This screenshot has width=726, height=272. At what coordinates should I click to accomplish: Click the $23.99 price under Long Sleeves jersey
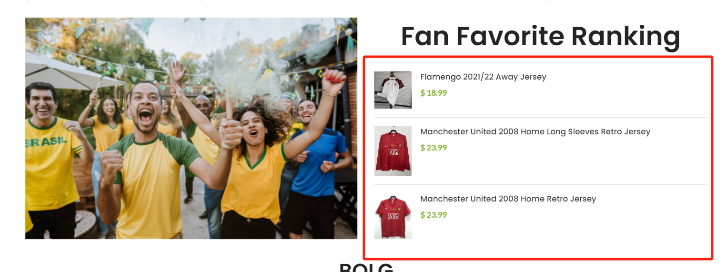tap(434, 148)
